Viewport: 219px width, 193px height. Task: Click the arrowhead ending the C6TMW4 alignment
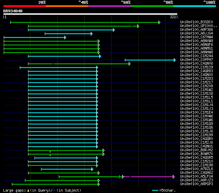(x=65, y=37)
